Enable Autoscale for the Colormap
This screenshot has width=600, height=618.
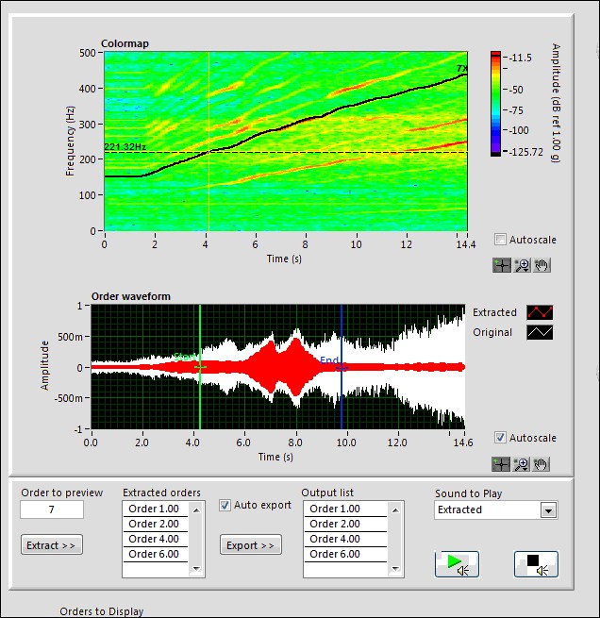[501, 240]
